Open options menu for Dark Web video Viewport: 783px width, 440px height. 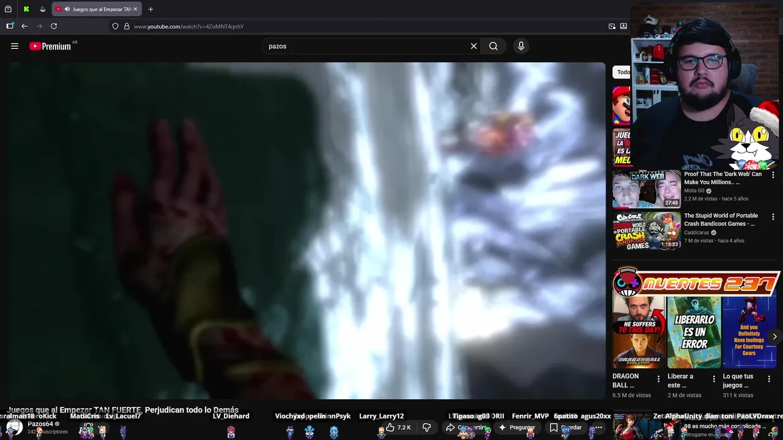[773, 175]
